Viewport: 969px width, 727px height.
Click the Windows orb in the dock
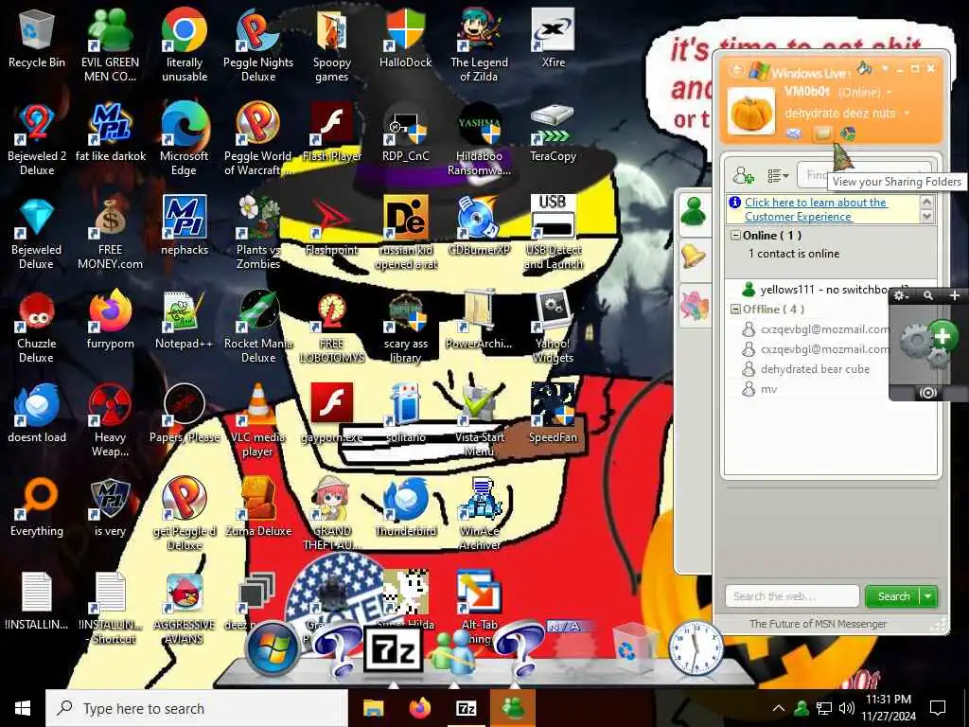[273, 649]
